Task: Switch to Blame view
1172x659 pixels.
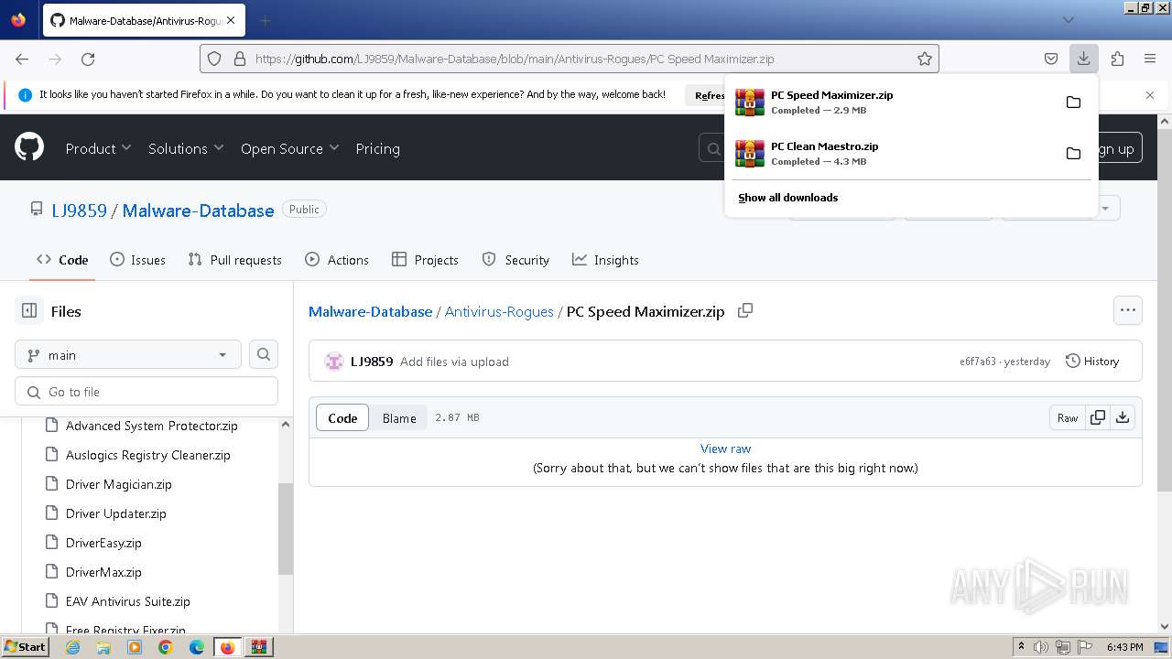Action: [399, 417]
